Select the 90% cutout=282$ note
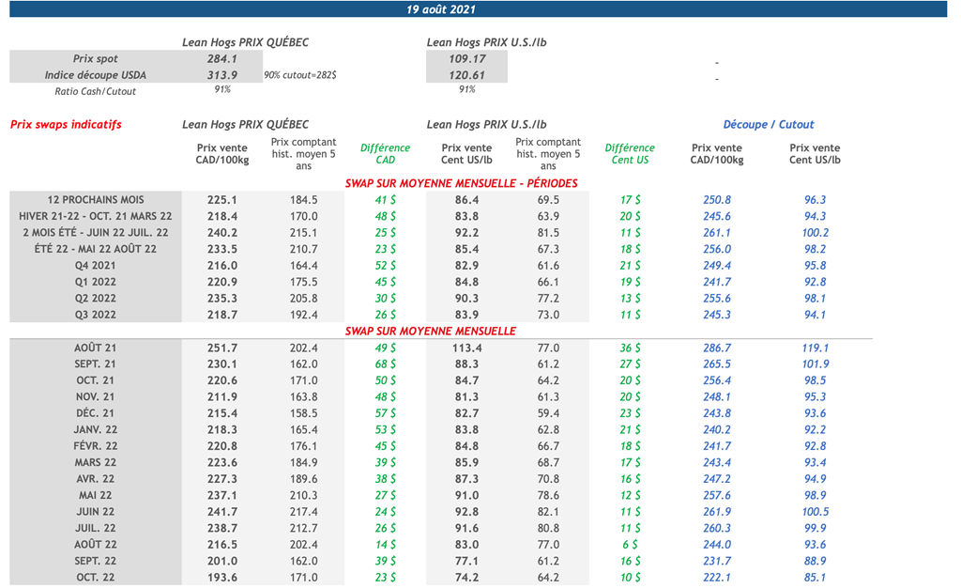Screen dimensions: 961x588 300,75
